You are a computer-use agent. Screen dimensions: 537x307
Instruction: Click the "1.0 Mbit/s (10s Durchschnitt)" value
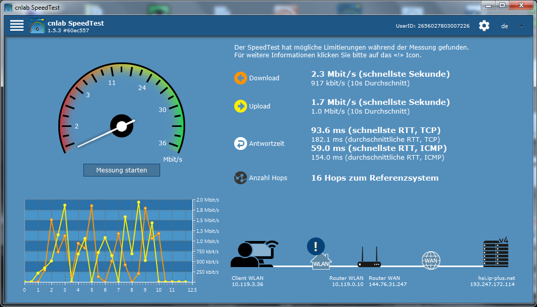click(x=360, y=112)
